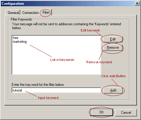
Task: Click the 'Enter the key word' label
Action: pos(38,85)
